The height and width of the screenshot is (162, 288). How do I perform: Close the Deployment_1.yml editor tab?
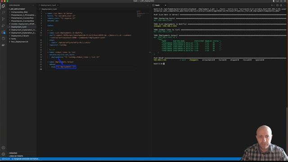[x=58, y=5]
